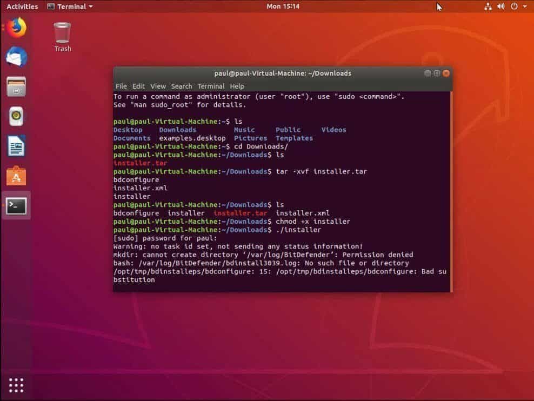Click the terminal vertical scrollbar
534x401 pixels.
[x=451, y=191]
